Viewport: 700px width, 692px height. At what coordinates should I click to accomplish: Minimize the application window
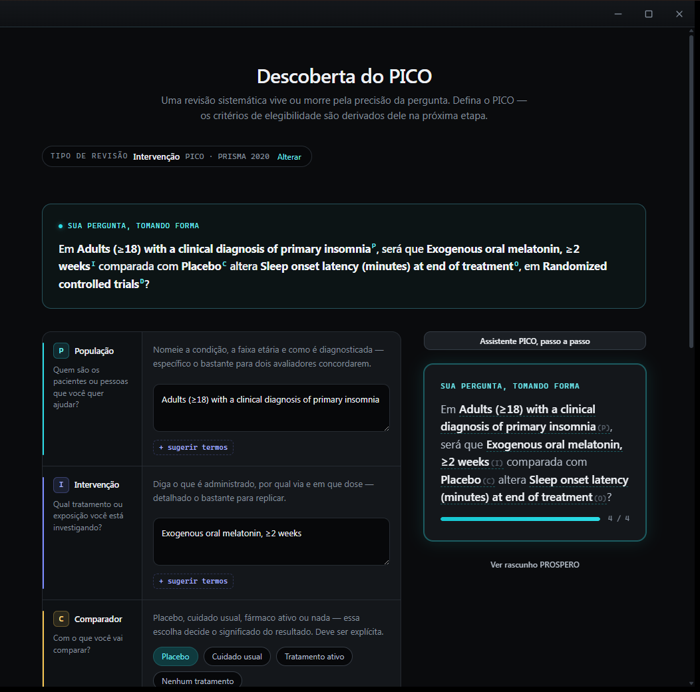(618, 14)
